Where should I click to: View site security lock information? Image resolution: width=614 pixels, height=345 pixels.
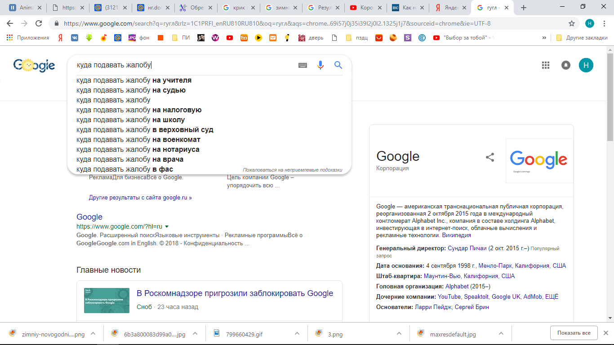point(57,23)
